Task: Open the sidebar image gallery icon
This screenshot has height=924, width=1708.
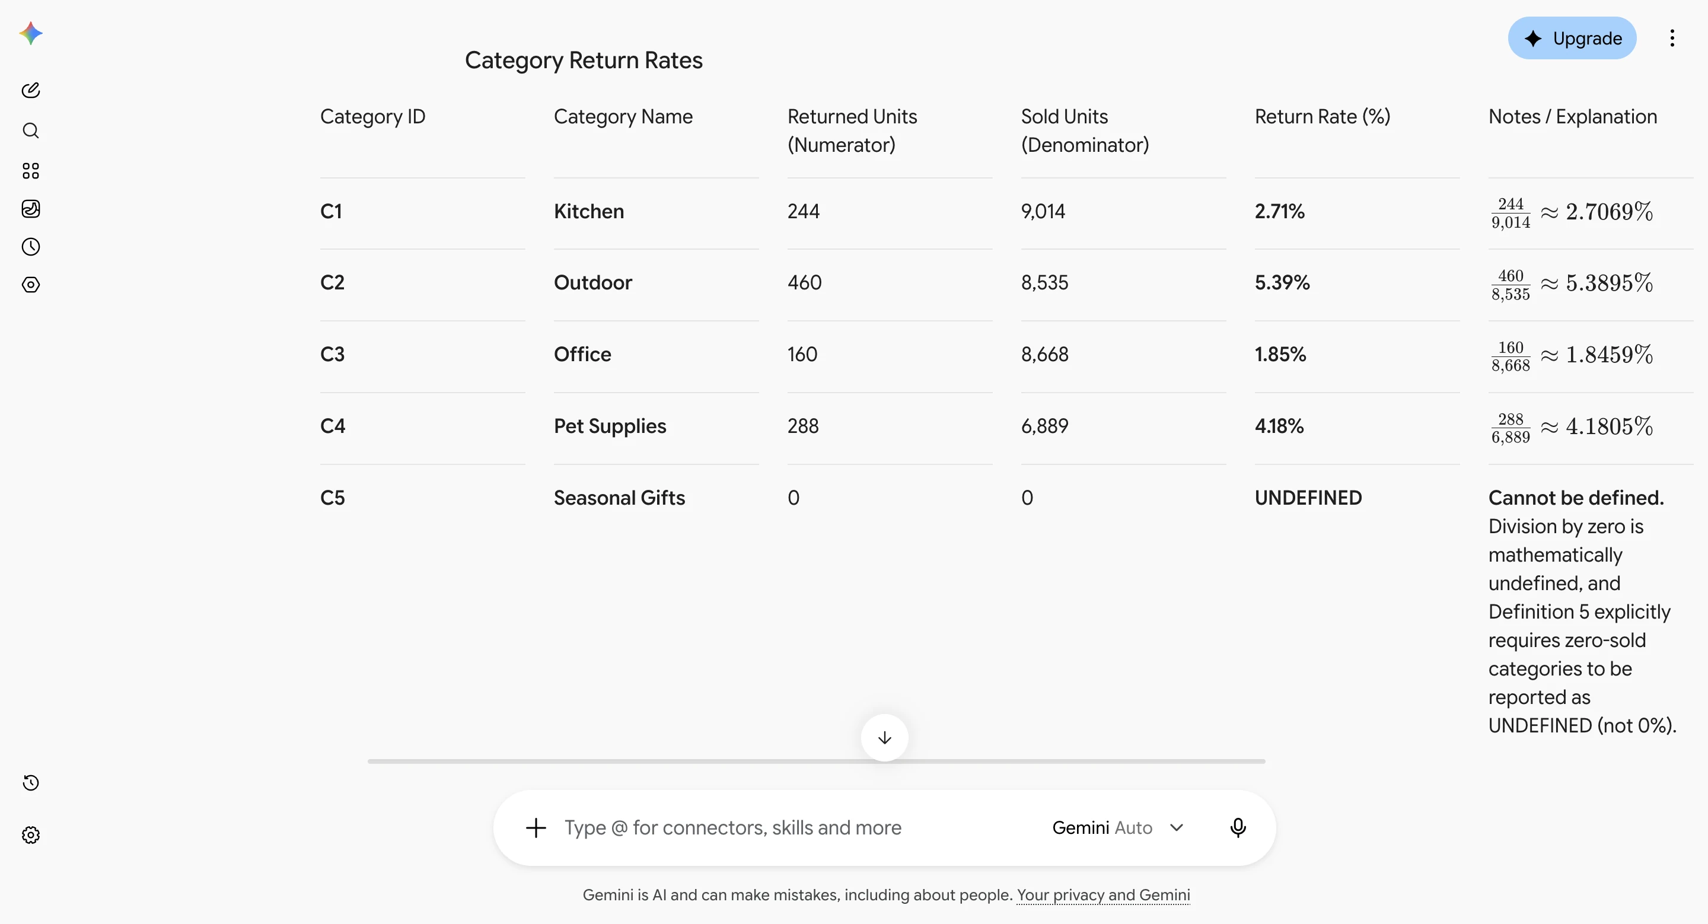Action: (30, 209)
